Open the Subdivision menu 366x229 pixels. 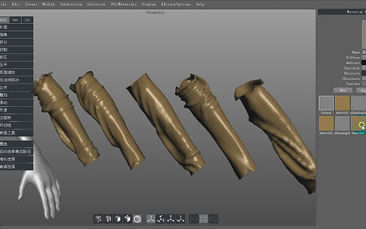pyautogui.click(x=71, y=4)
